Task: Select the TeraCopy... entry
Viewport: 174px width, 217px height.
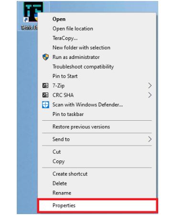Action: tap(65, 38)
